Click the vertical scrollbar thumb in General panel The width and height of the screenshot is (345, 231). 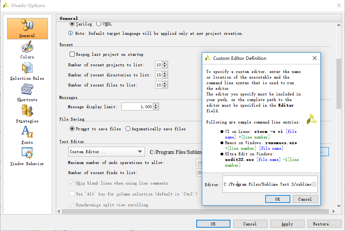[x=339, y=83]
